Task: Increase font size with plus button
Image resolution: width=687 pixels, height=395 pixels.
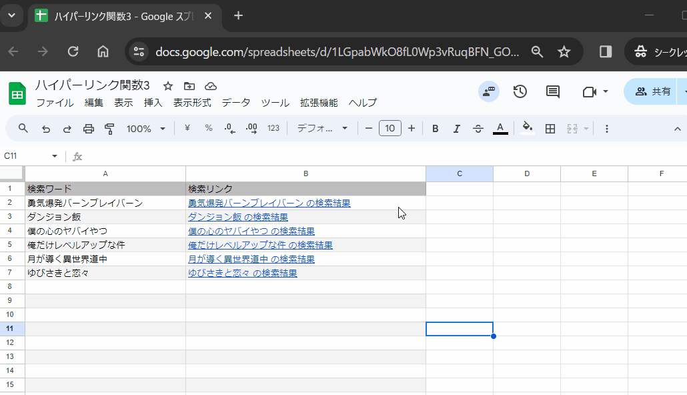Action: (411, 129)
